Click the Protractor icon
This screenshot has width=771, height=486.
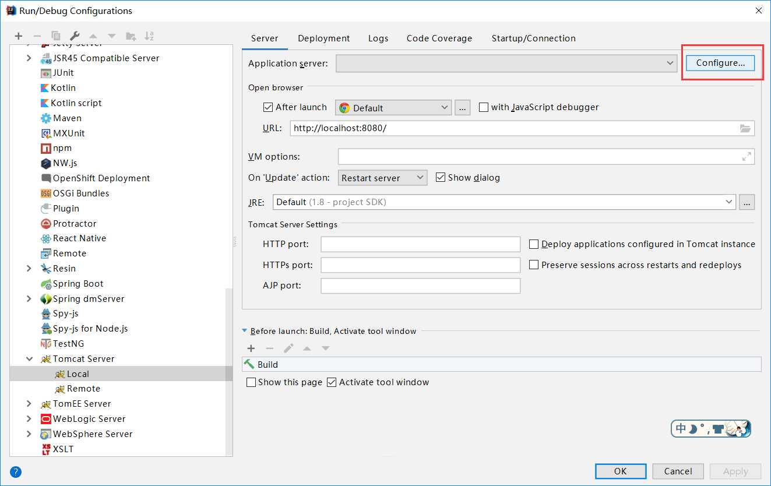[x=46, y=224]
